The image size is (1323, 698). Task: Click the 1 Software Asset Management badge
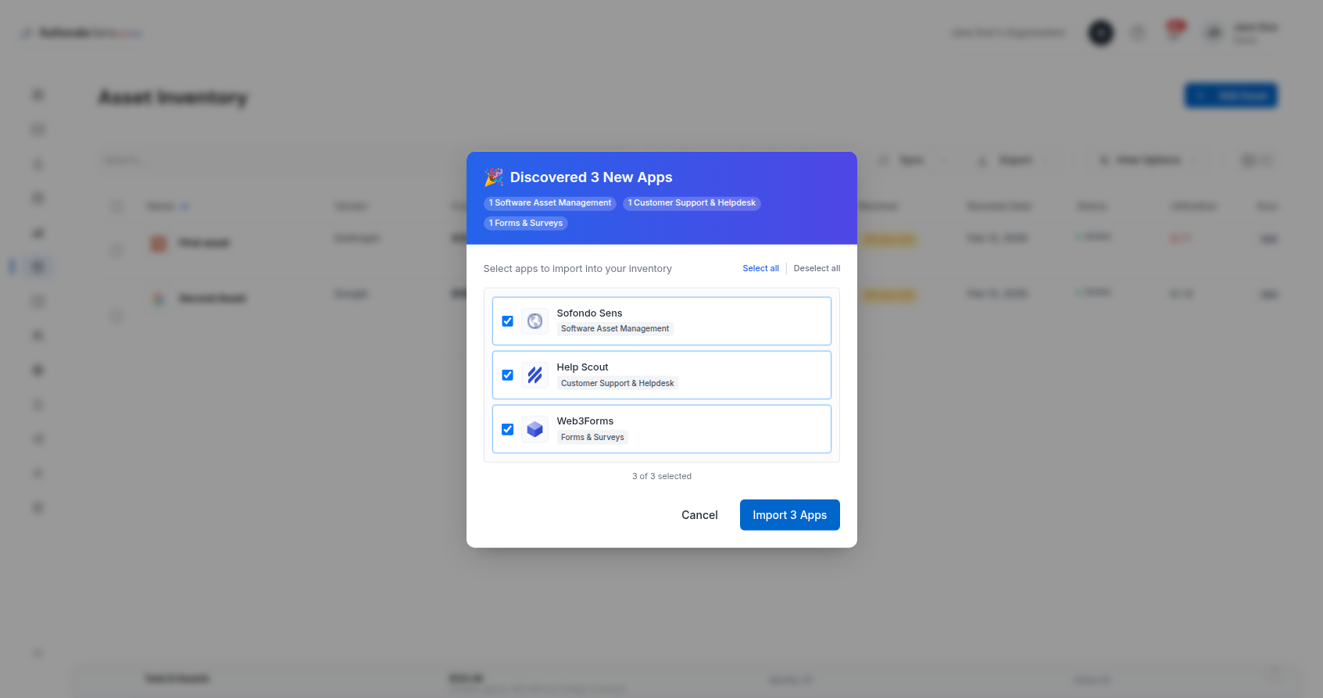[x=550, y=203]
